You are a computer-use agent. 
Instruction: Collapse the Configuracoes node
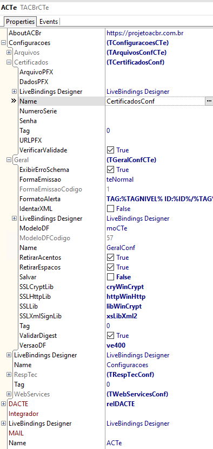click(3, 43)
